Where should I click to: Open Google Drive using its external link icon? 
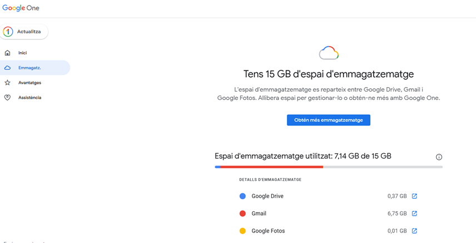(414, 196)
